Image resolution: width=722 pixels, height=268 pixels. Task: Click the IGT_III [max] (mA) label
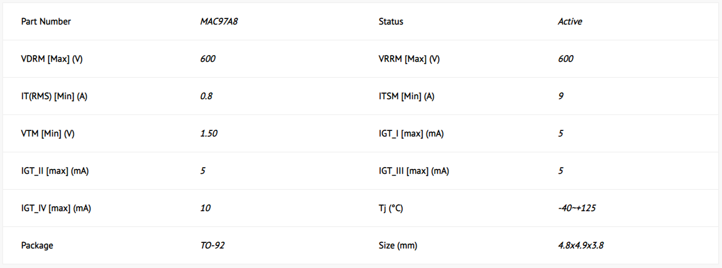pos(413,171)
